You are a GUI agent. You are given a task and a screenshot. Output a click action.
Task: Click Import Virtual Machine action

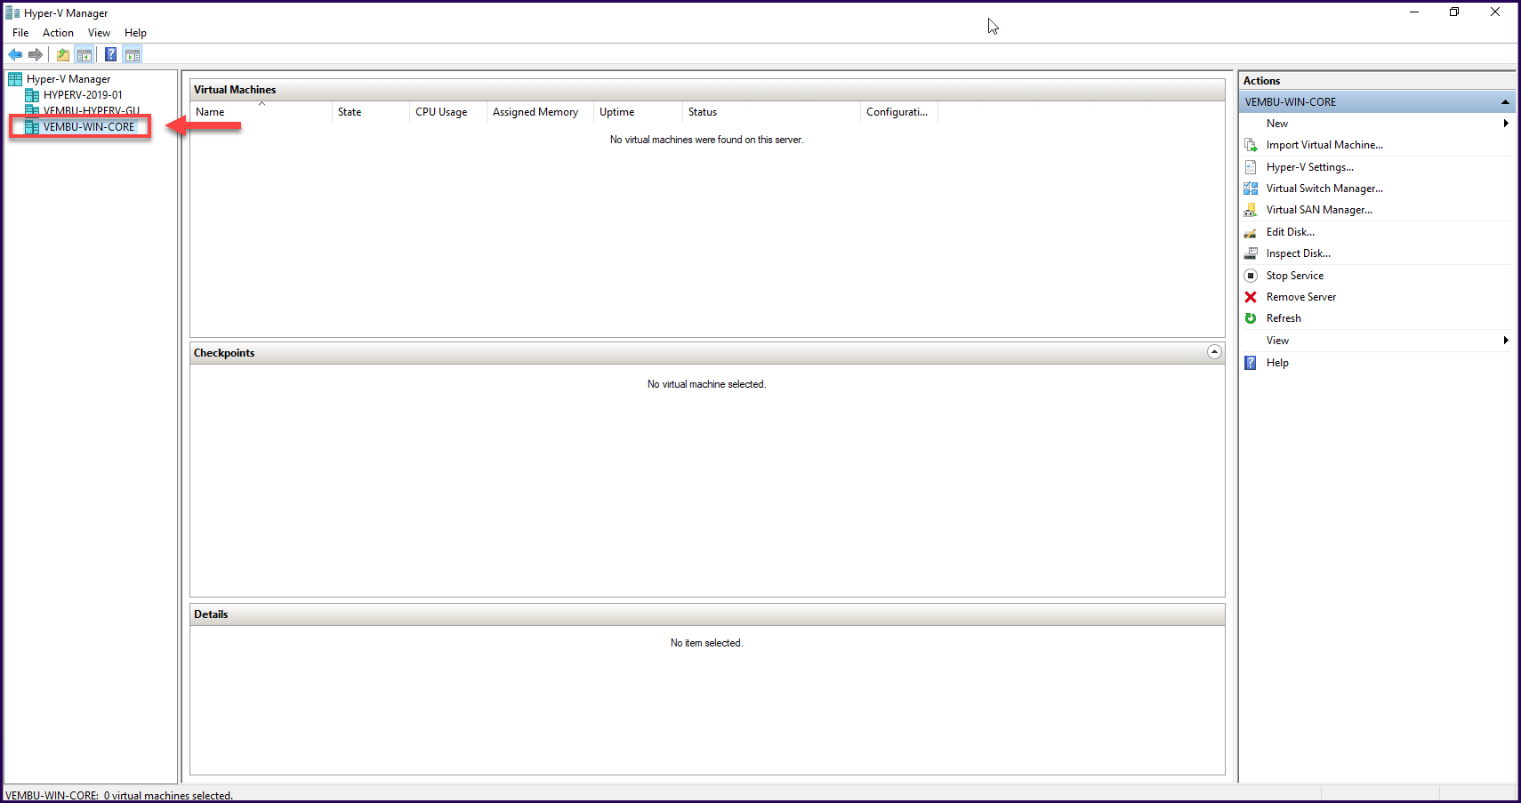pyautogui.click(x=1324, y=145)
